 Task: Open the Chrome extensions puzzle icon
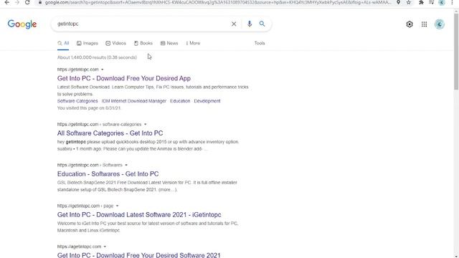(421, 2)
